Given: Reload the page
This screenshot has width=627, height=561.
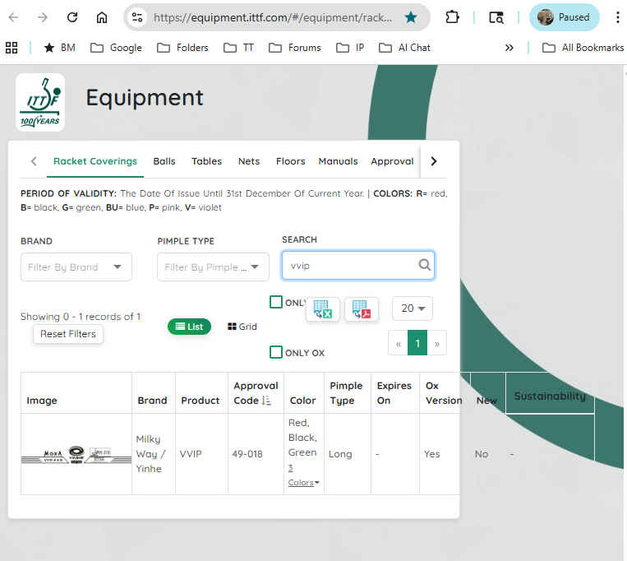Looking at the screenshot, I should click(x=72, y=17).
